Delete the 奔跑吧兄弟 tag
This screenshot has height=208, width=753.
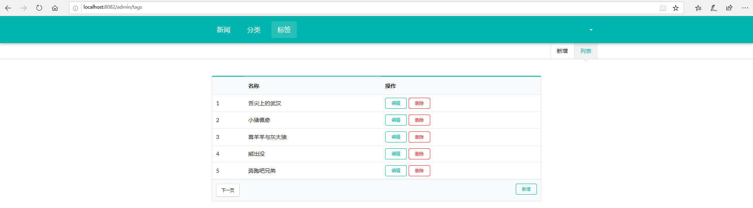pos(419,171)
